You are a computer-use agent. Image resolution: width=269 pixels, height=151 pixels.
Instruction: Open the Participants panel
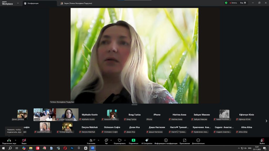coord(91,141)
